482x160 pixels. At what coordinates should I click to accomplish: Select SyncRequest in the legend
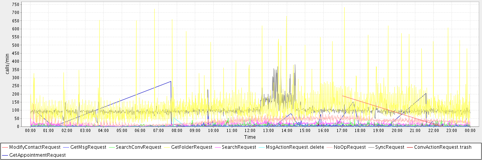click(x=389, y=147)
